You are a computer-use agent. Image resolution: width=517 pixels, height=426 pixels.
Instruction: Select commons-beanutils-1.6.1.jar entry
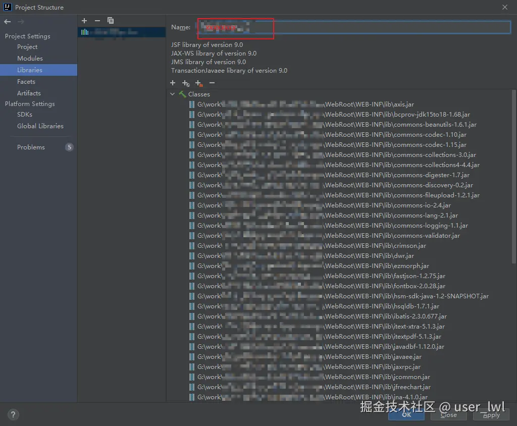tap(333, 124)
